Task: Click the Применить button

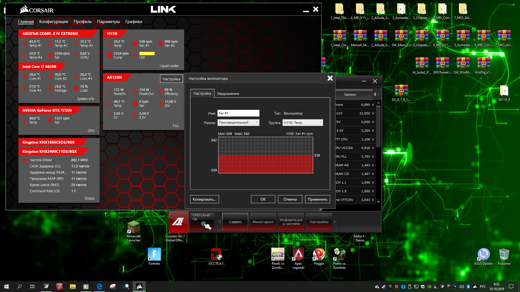Action: point(318,199)
